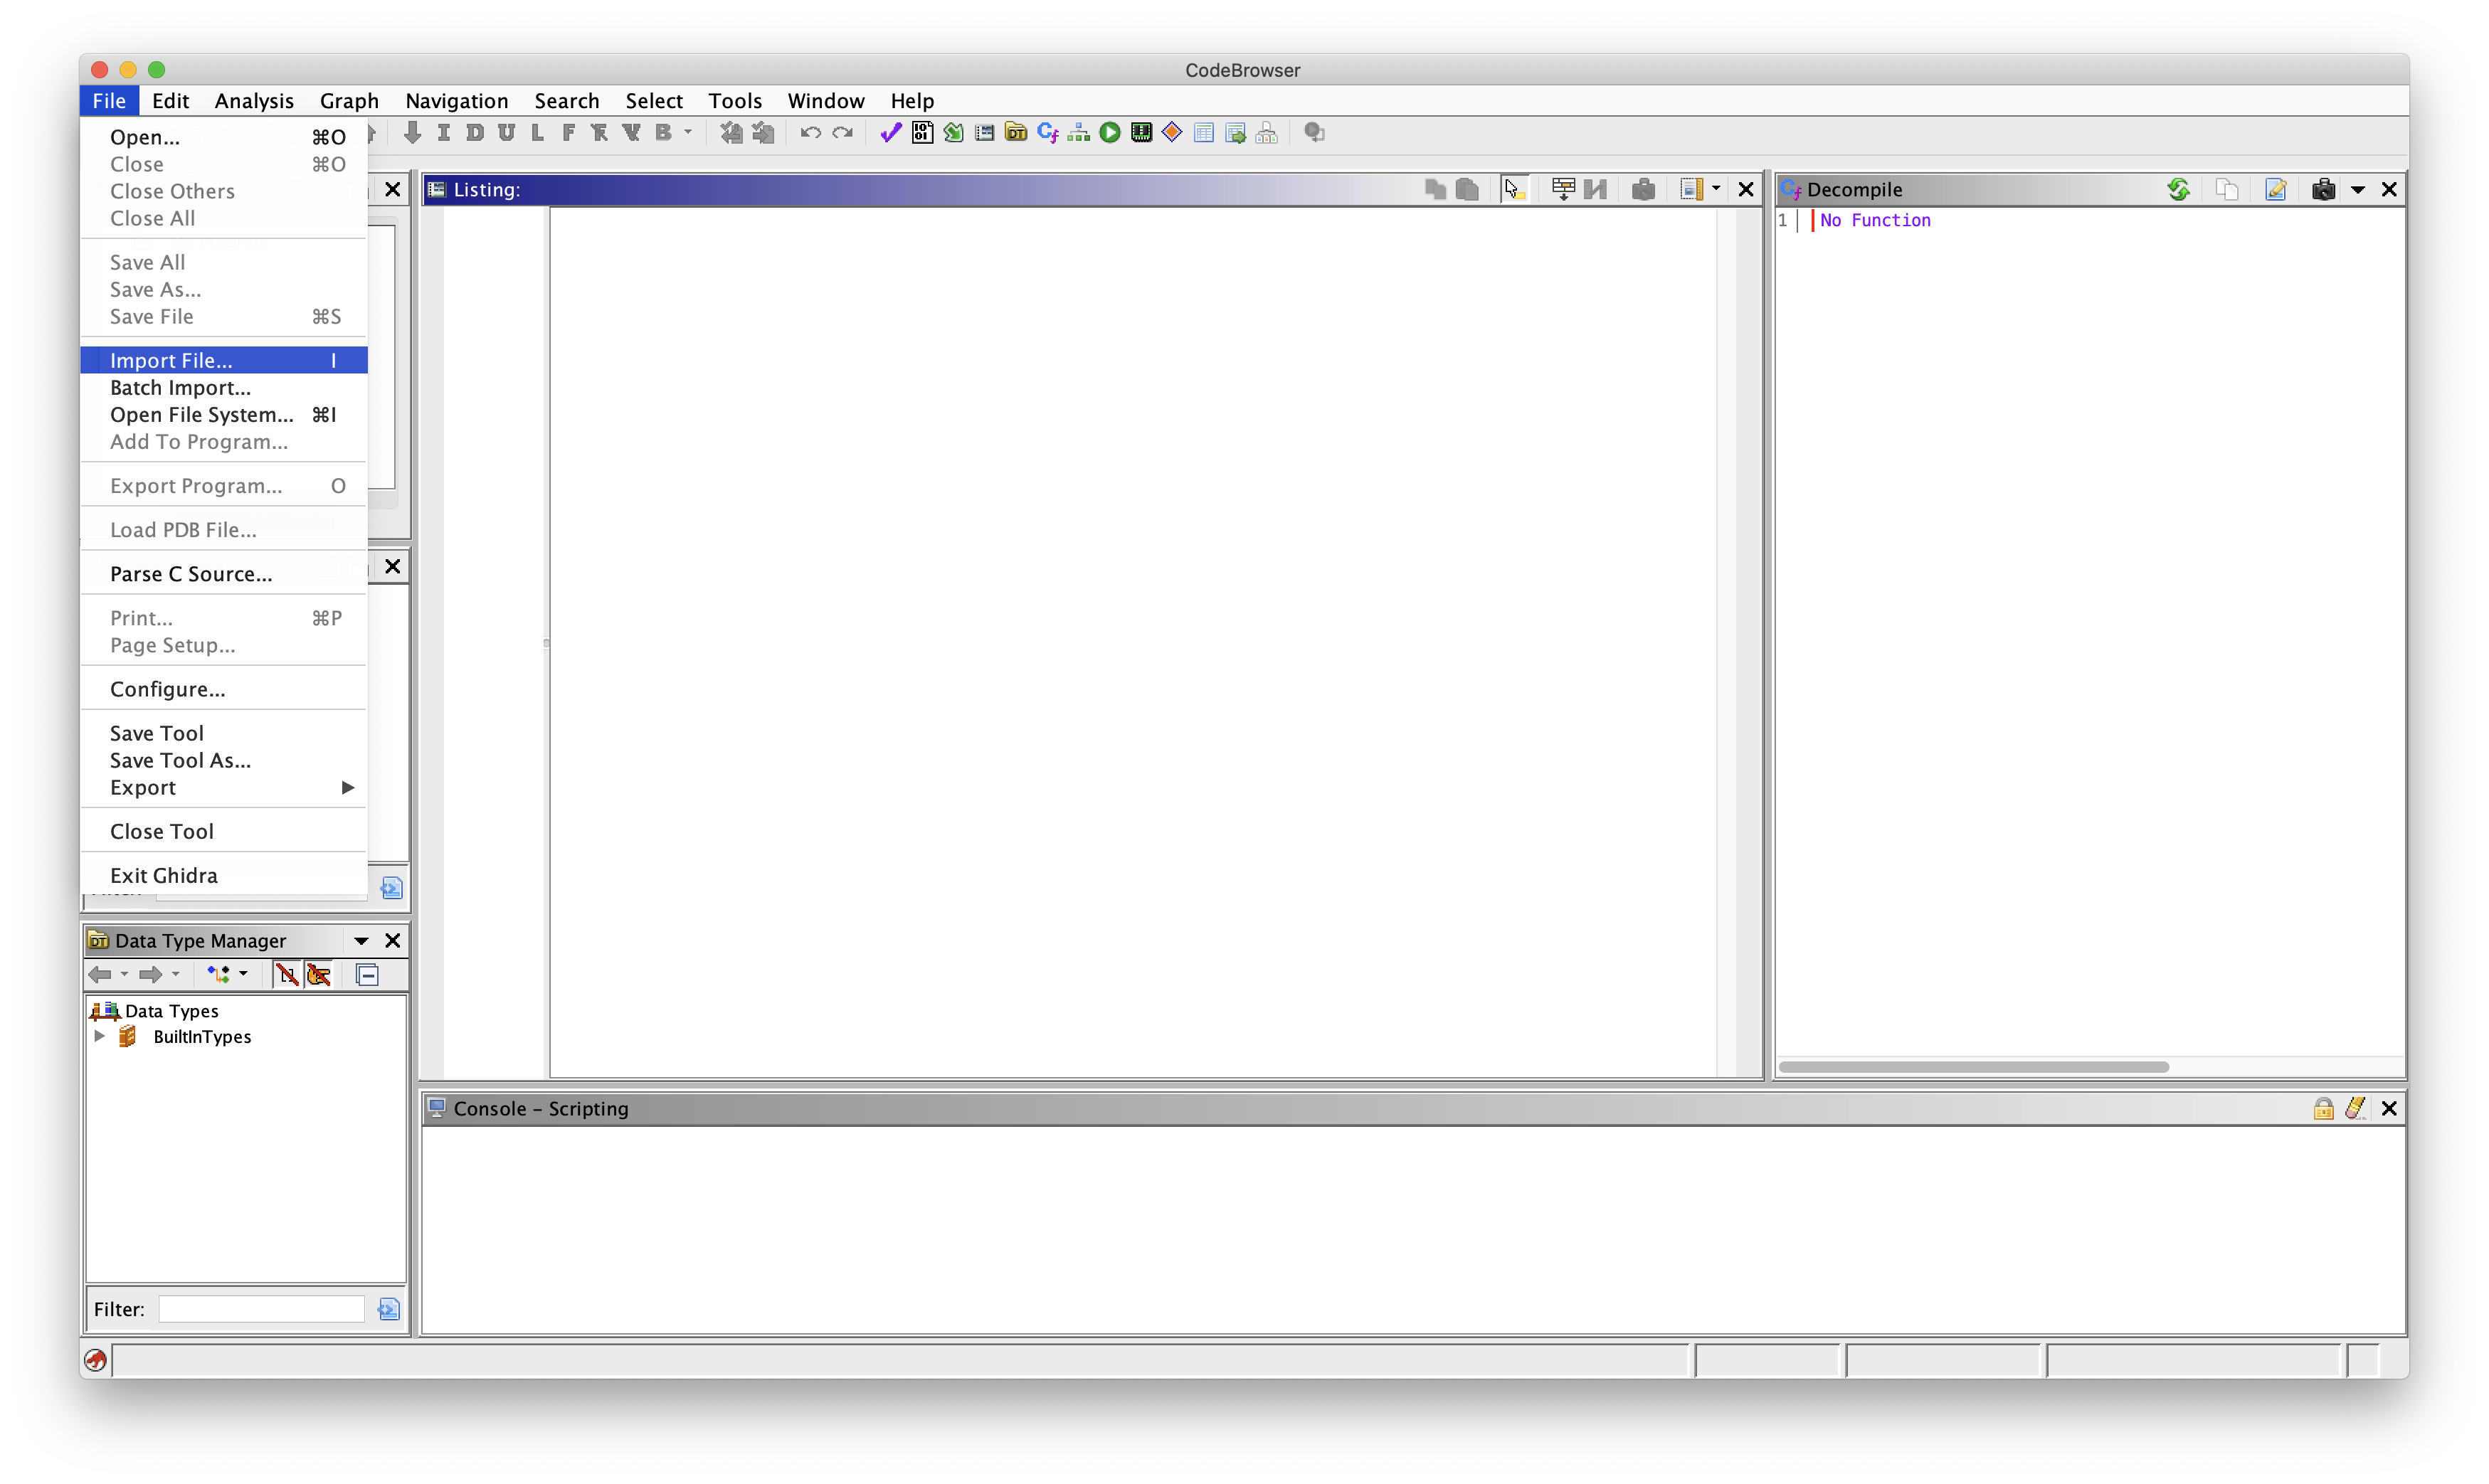Open the Analysis menu
The image size is (2489, 1484).
click(254, 101)
